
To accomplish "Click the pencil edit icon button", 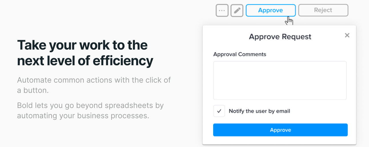I will 237,11.
